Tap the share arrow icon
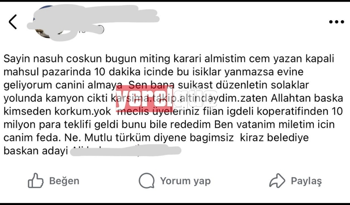Image resolution: width=350 pixels, height=205 pixels. click(277, 181)
